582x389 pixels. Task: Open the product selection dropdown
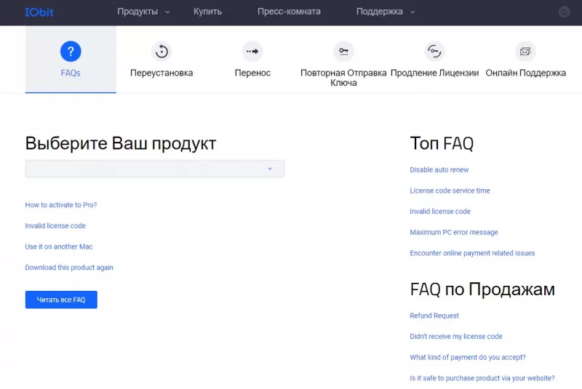[155, 169]
